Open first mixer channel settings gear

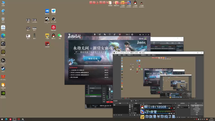click(x=174, y=108)
